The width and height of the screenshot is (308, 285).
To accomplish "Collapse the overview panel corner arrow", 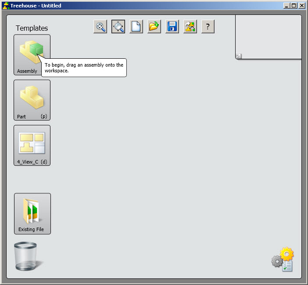I will click(239, 56).
